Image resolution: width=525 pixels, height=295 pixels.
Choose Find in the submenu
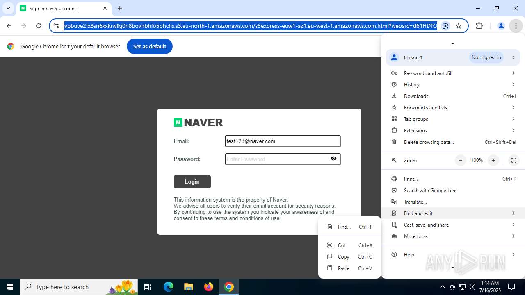[349, 227]
